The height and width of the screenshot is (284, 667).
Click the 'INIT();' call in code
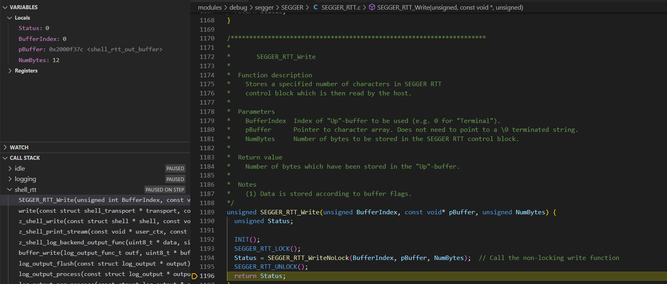tap(247, 240)
